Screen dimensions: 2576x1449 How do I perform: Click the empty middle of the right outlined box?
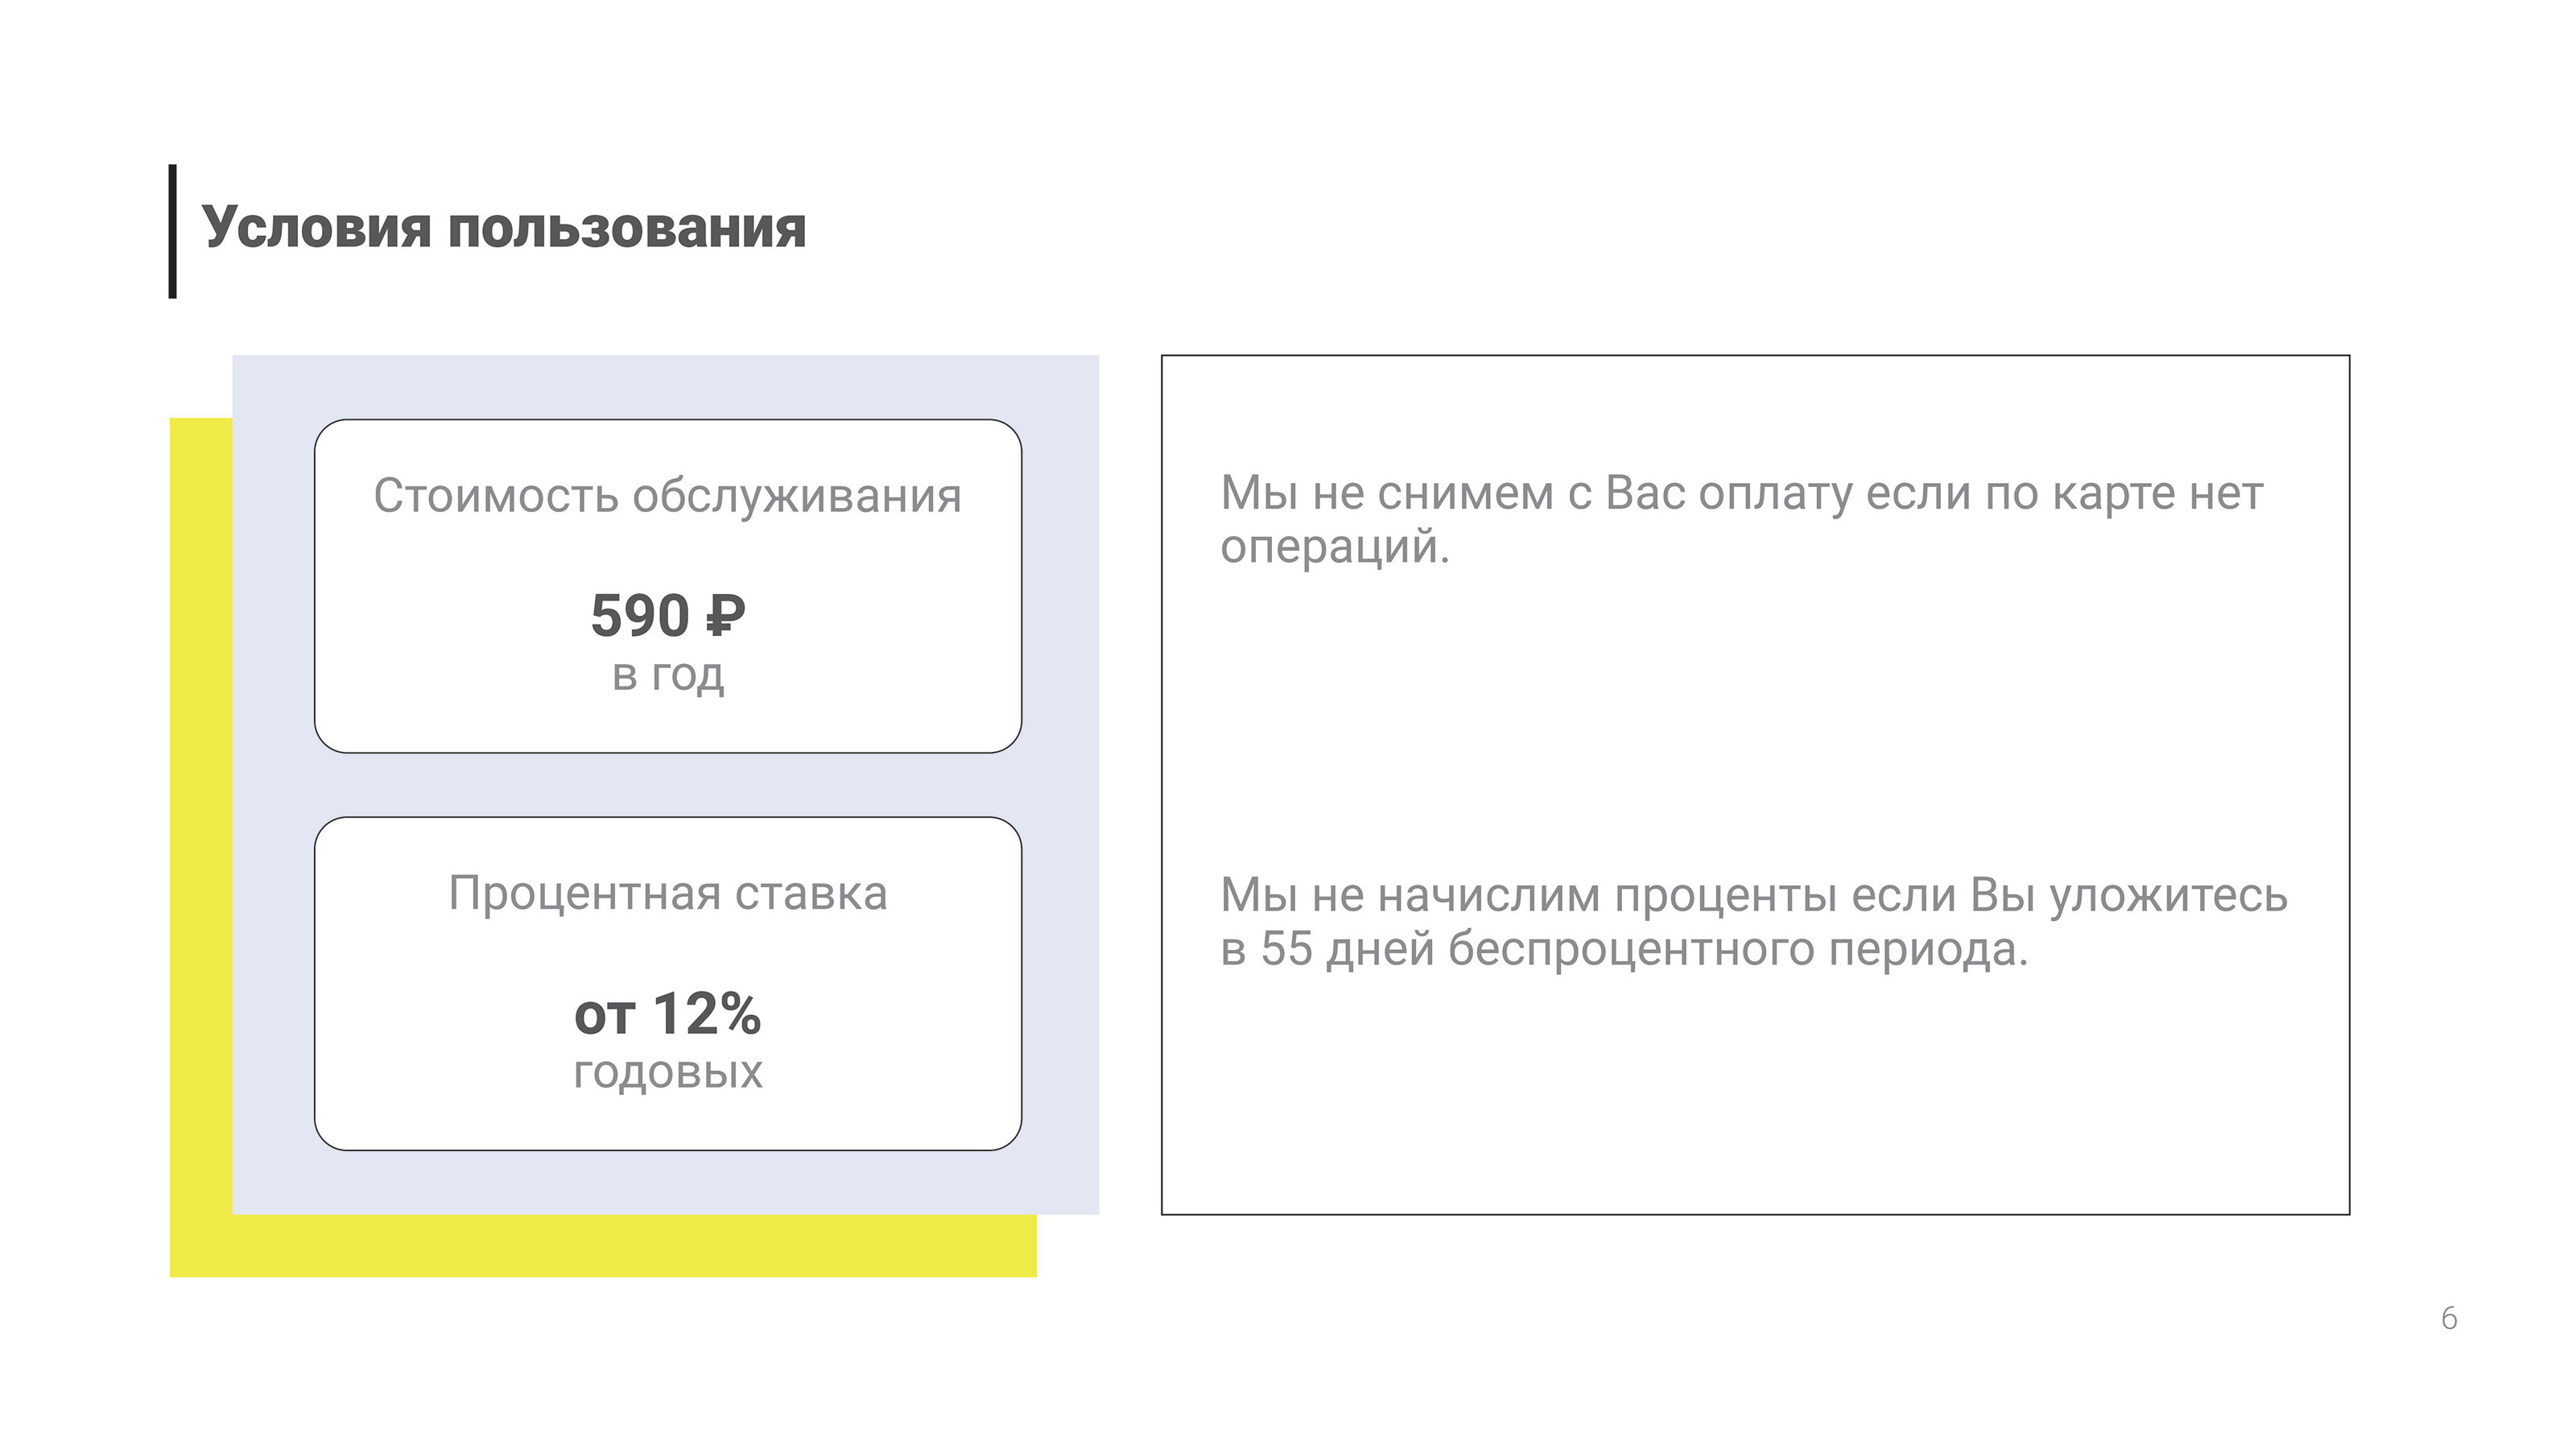pos(1755,720)
